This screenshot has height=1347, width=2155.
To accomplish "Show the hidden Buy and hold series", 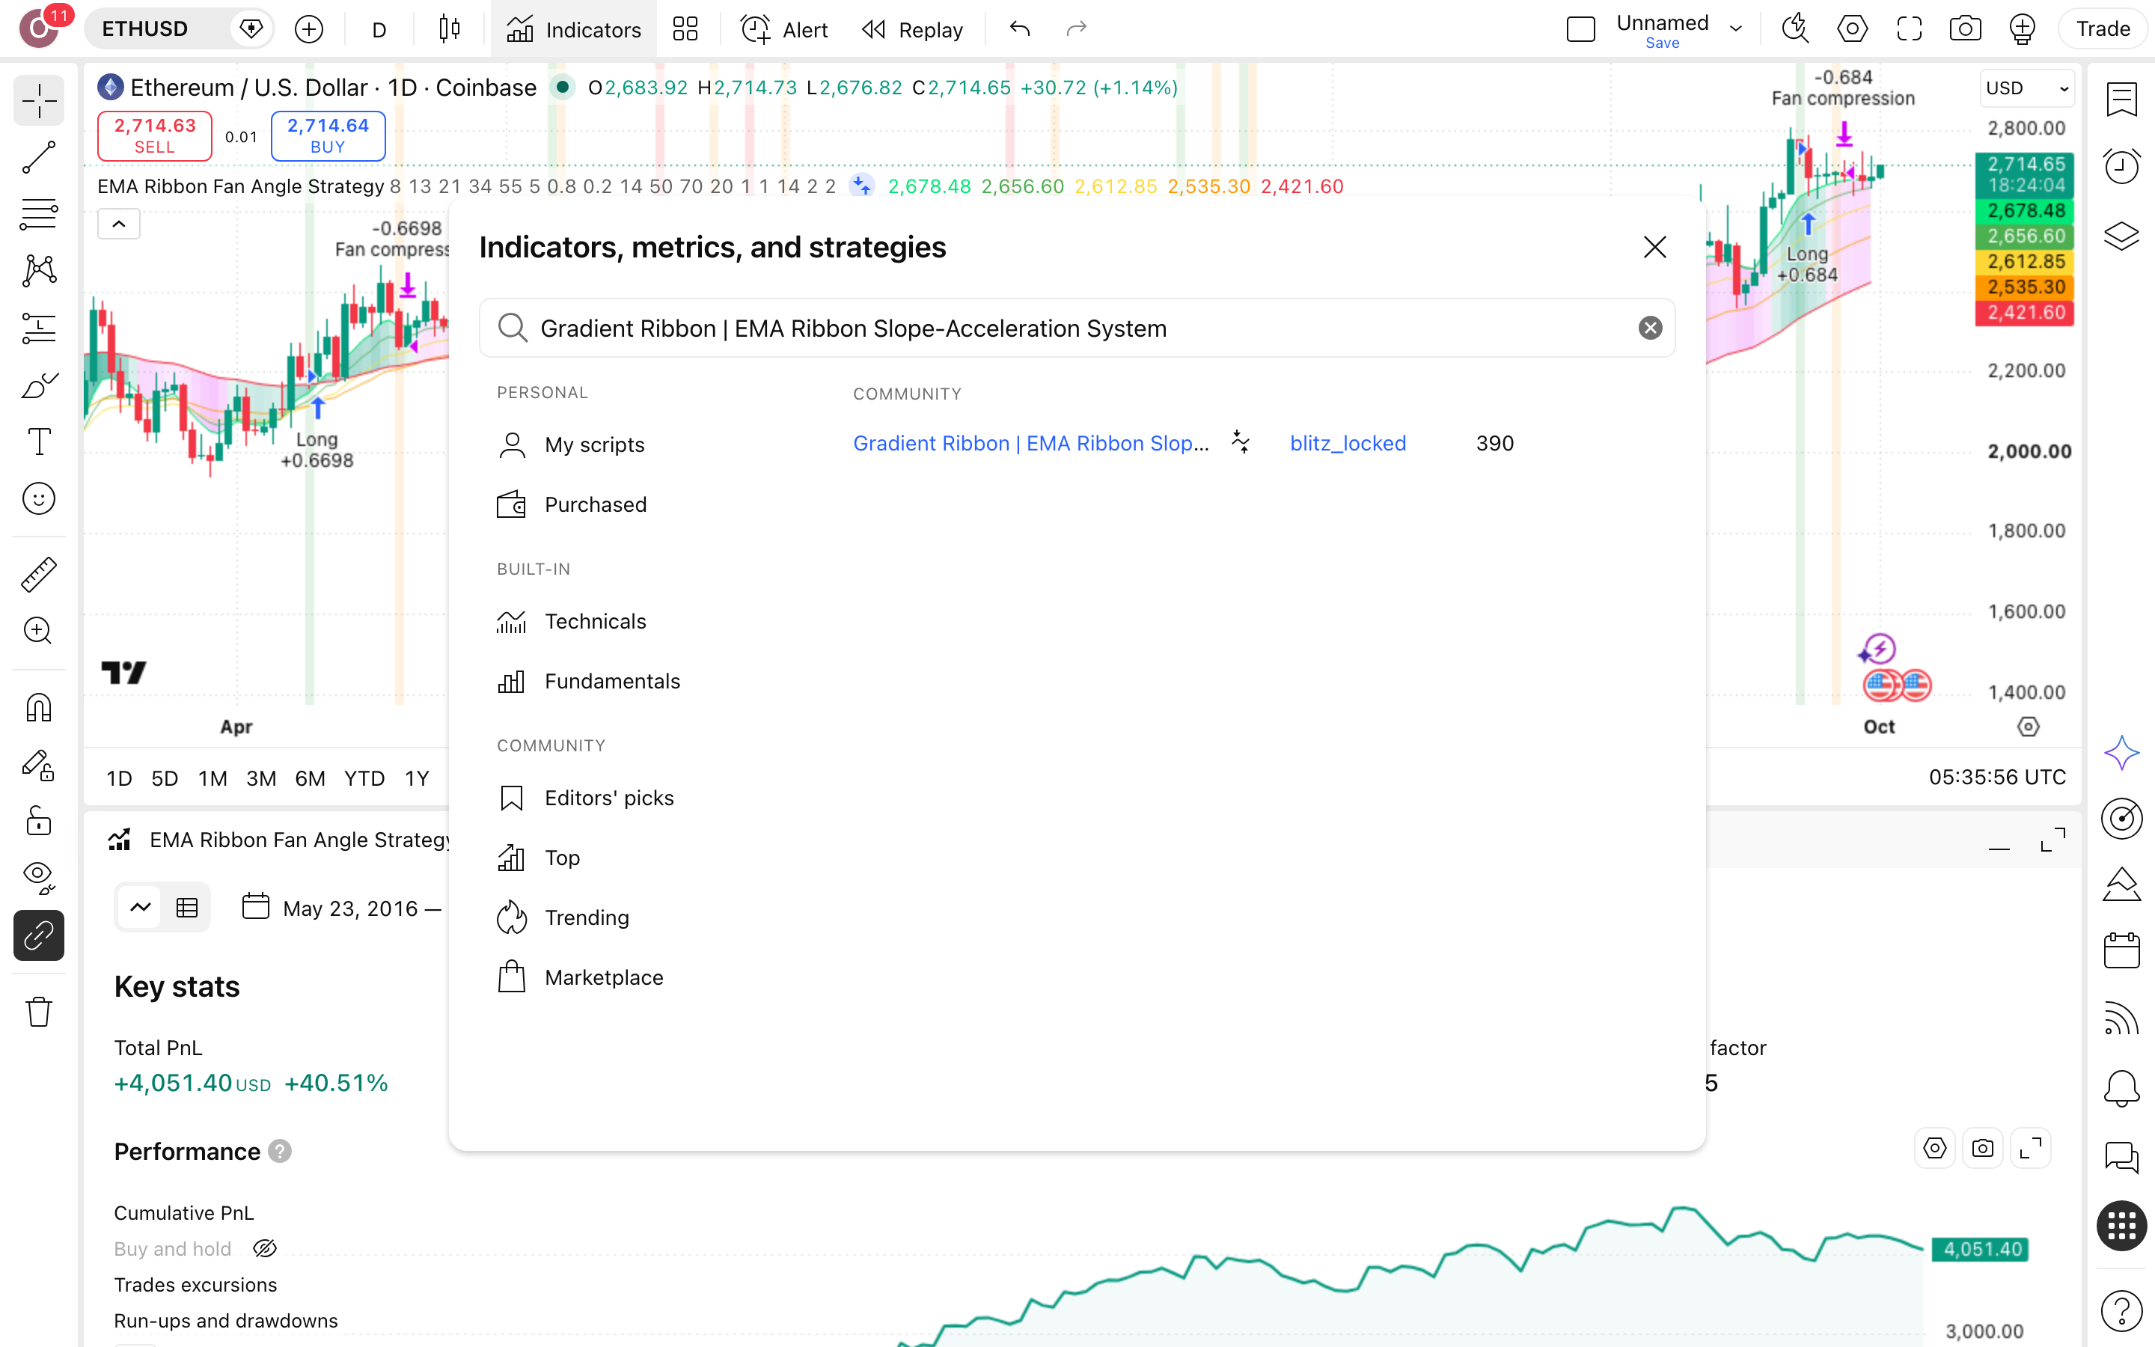I will pos(264,1249).
